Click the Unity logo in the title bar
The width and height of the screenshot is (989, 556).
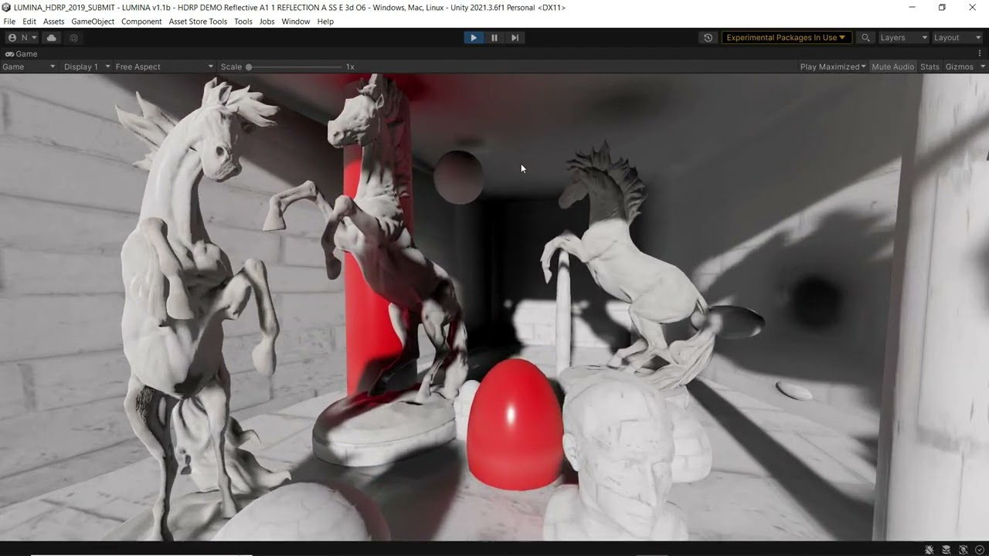pos(7,8)
